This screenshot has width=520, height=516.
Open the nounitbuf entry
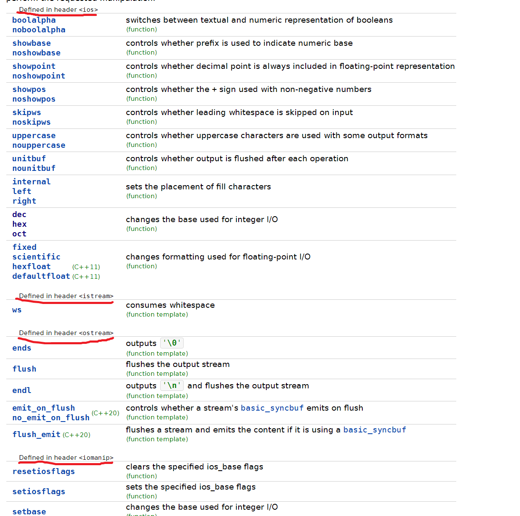[34, 168]
